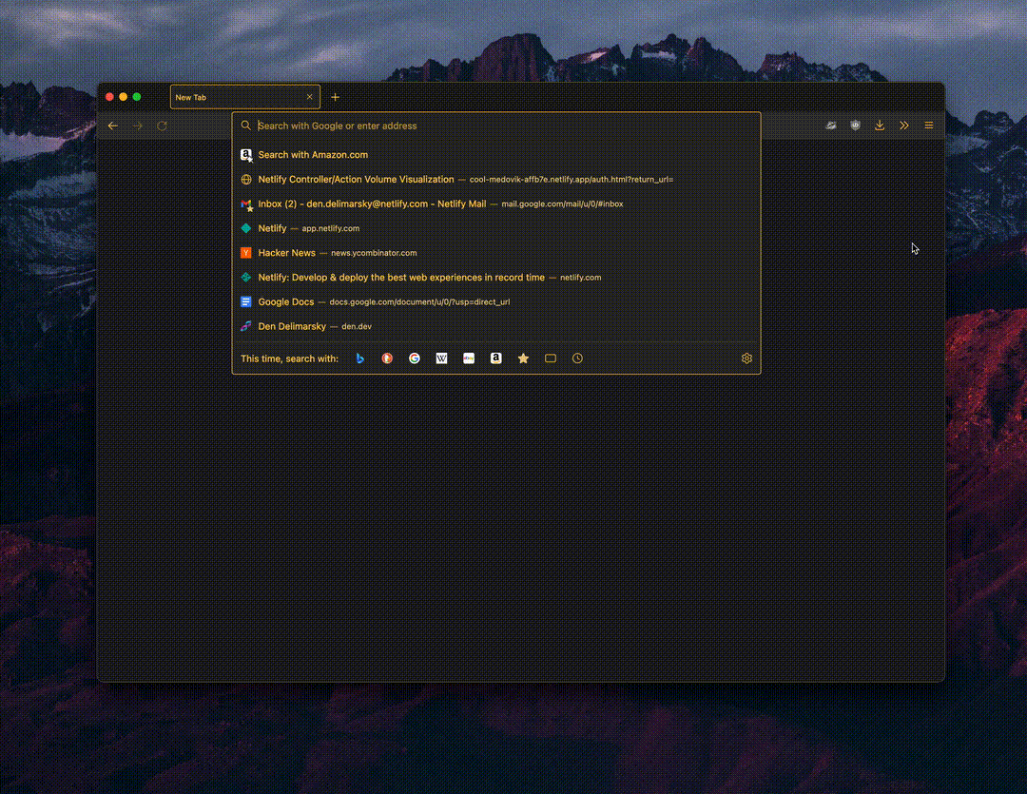Click the globe icon on Netlify Controller row
Image resolution: width=1027 pixels, height=794 pixels.
245,180
